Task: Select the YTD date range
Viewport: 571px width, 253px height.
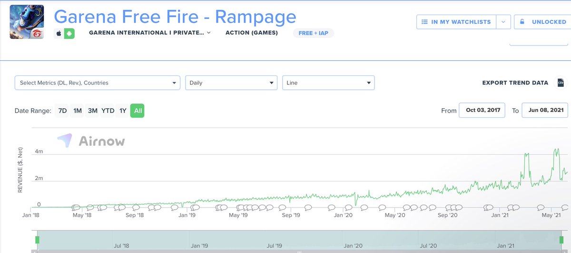Action: [x=108, y=111]
